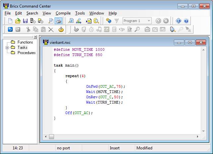This screenshot has height=154, width=213.
Task: Paste with the clipboard icon
Action: tap(43, 29)
